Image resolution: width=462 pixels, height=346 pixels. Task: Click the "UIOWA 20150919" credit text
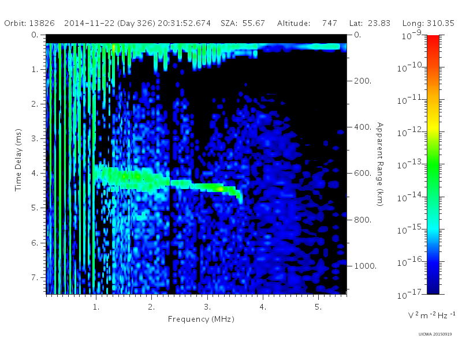tap(435, 334)
